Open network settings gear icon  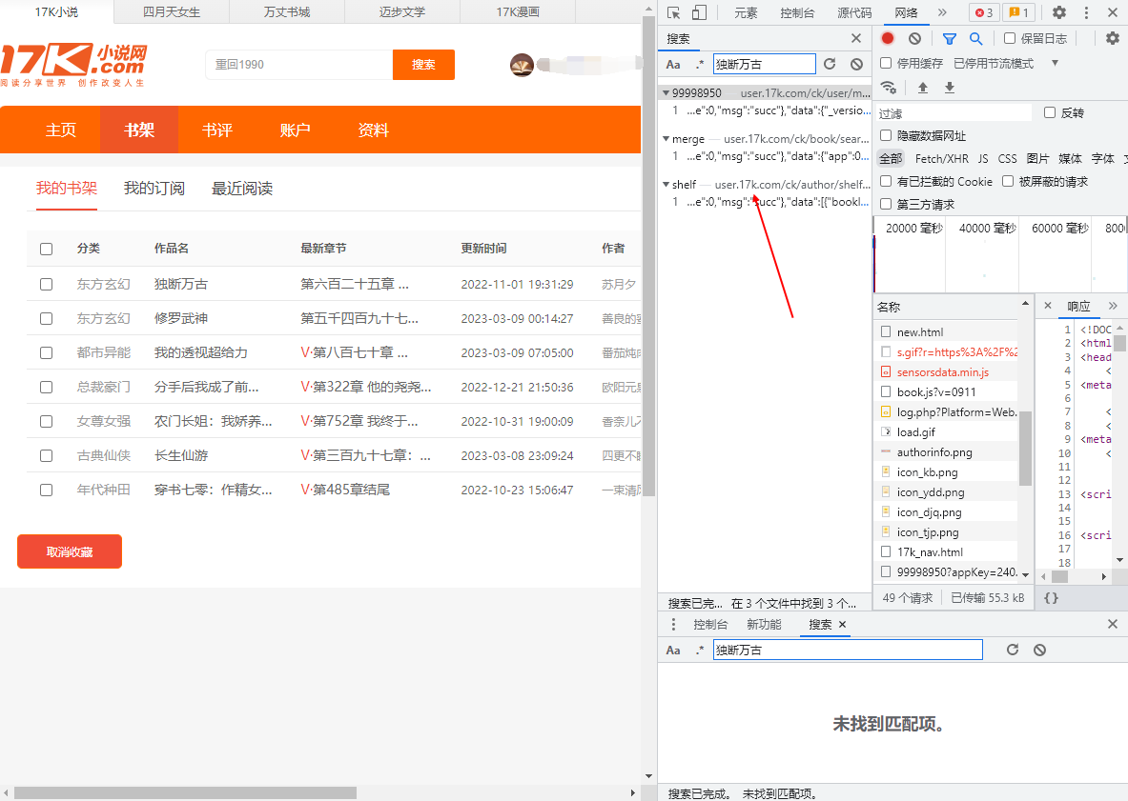click(x=1112, y=38)
